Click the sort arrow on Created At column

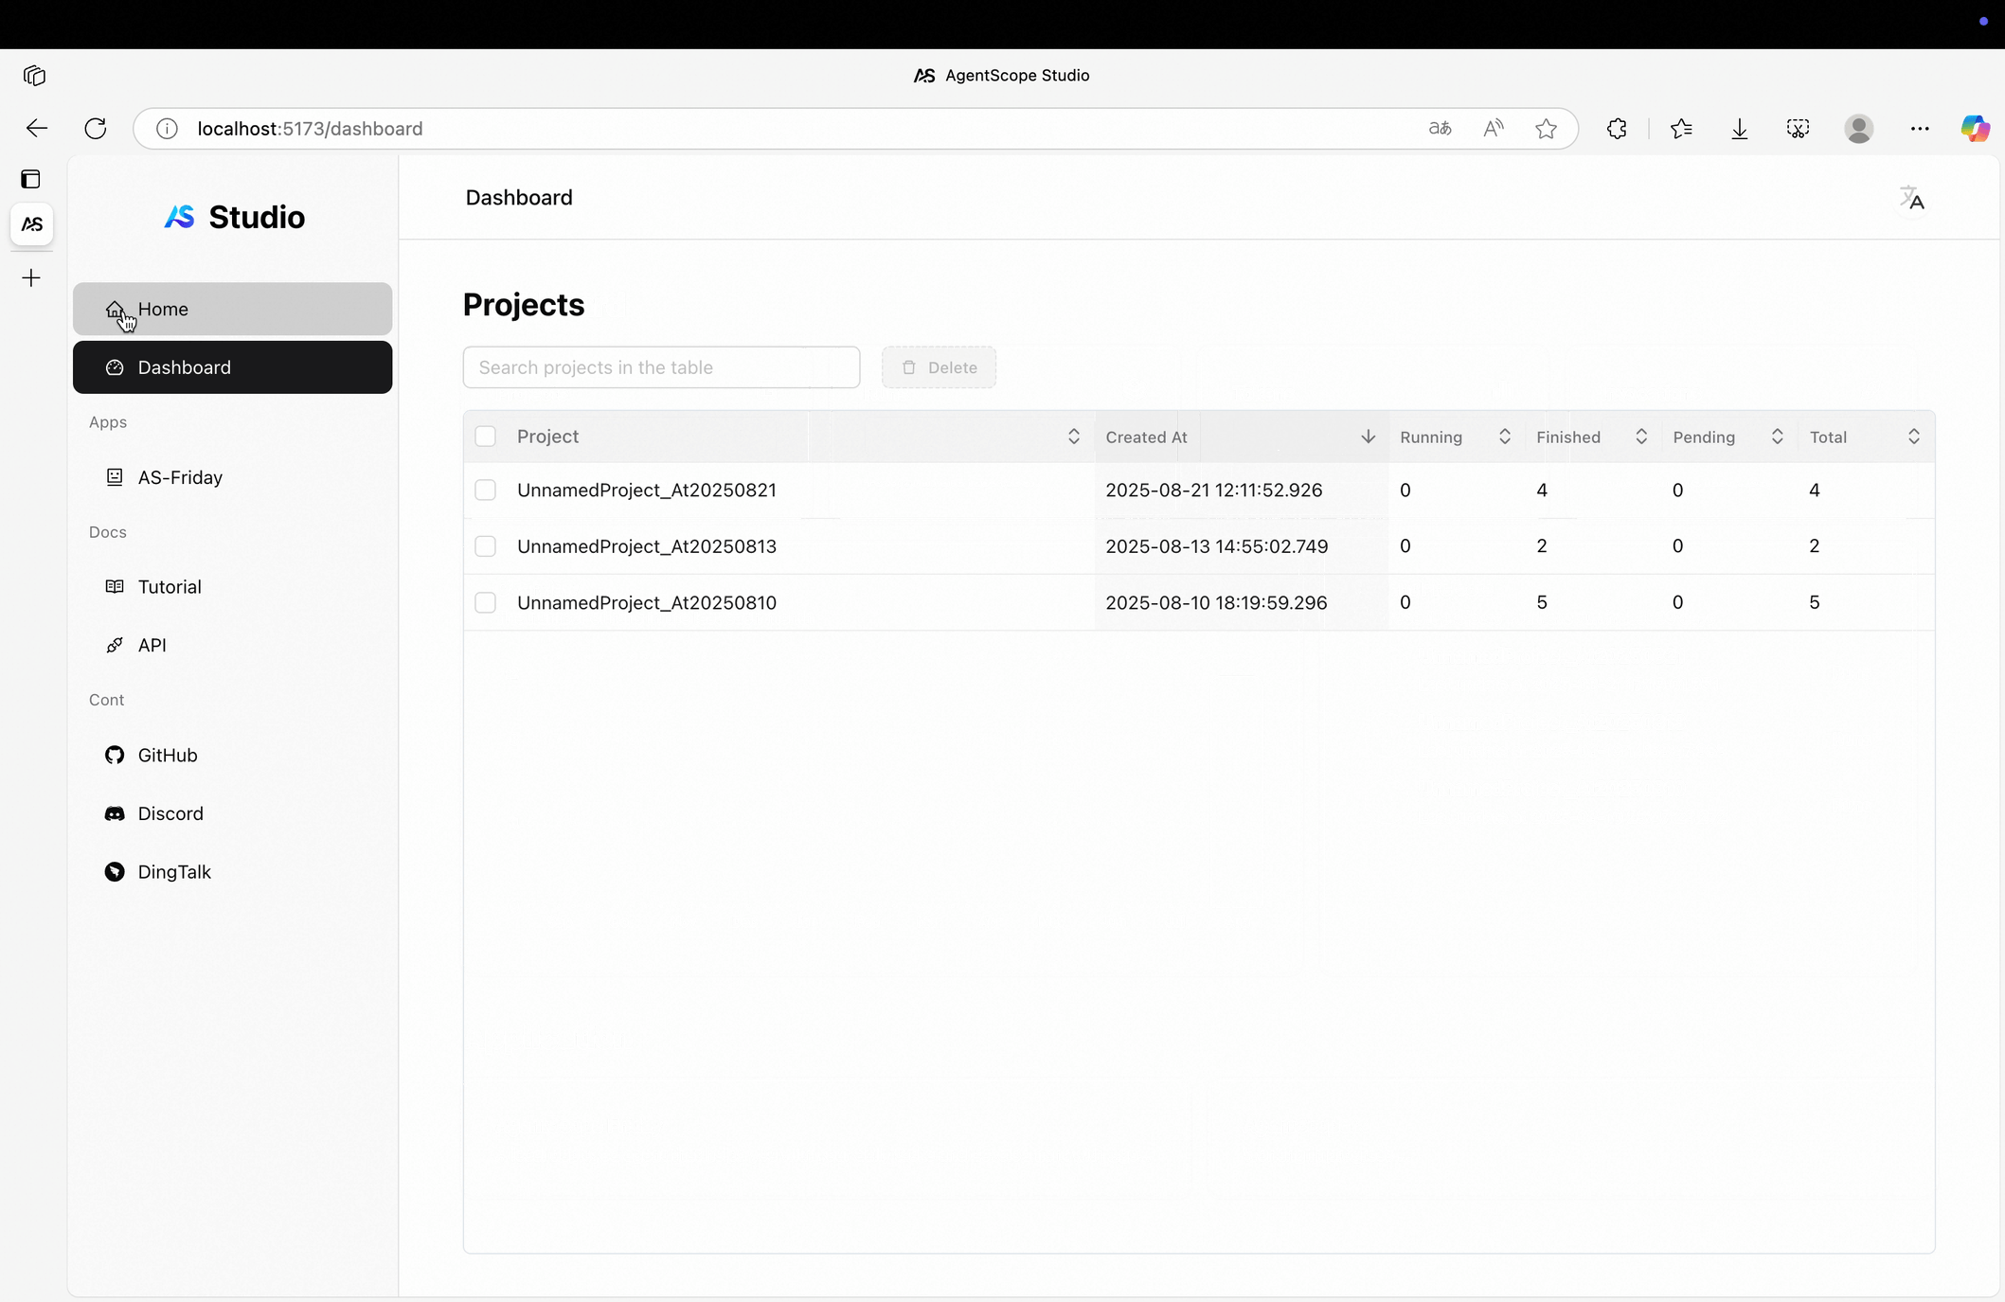pos(1368,437)
